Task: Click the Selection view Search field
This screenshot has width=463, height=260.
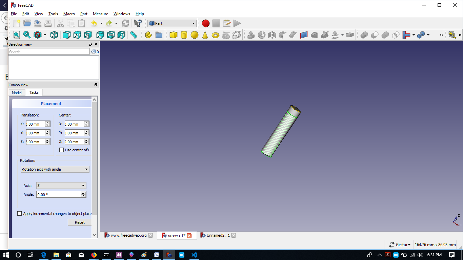Action: coord(49,51)
